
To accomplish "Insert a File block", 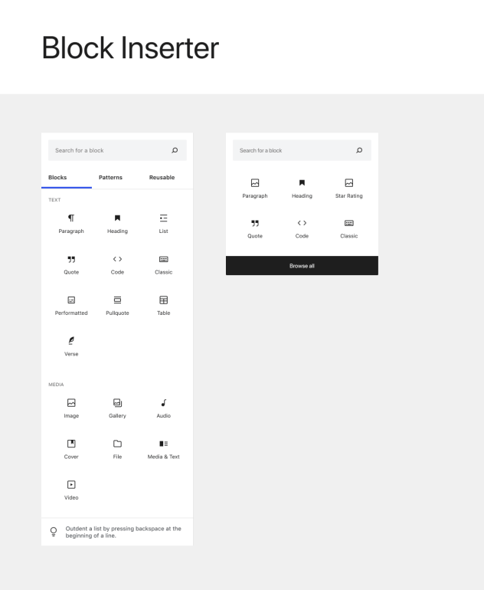I will pos(117,449).
